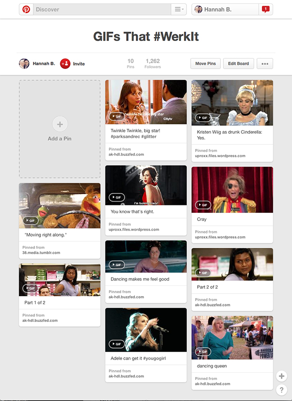
Task: Click the 'dancing queen' caption
Action: 212,366
